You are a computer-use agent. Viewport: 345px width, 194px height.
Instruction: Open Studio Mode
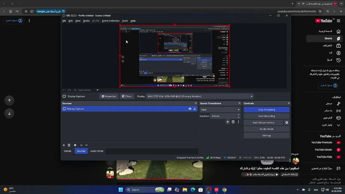coord(267,129)
